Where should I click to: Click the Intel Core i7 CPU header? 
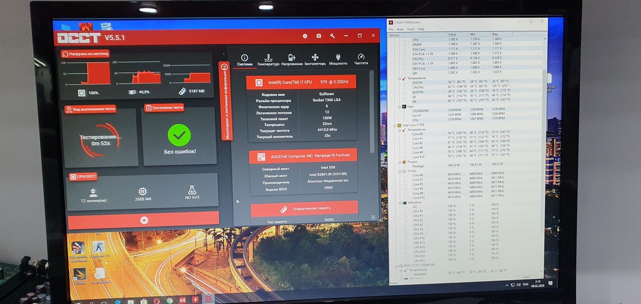[x=301, y=82]
